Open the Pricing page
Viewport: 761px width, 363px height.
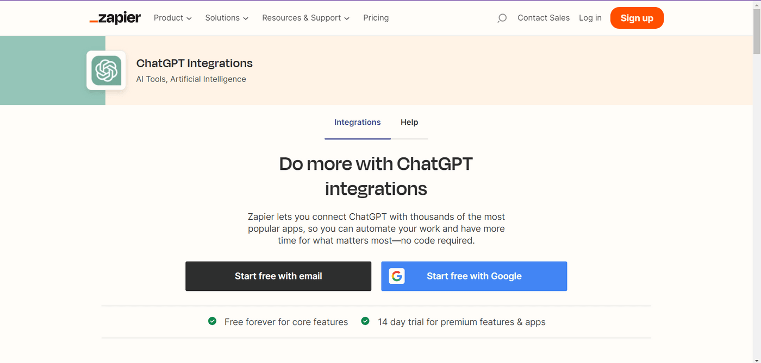[376, 17]
